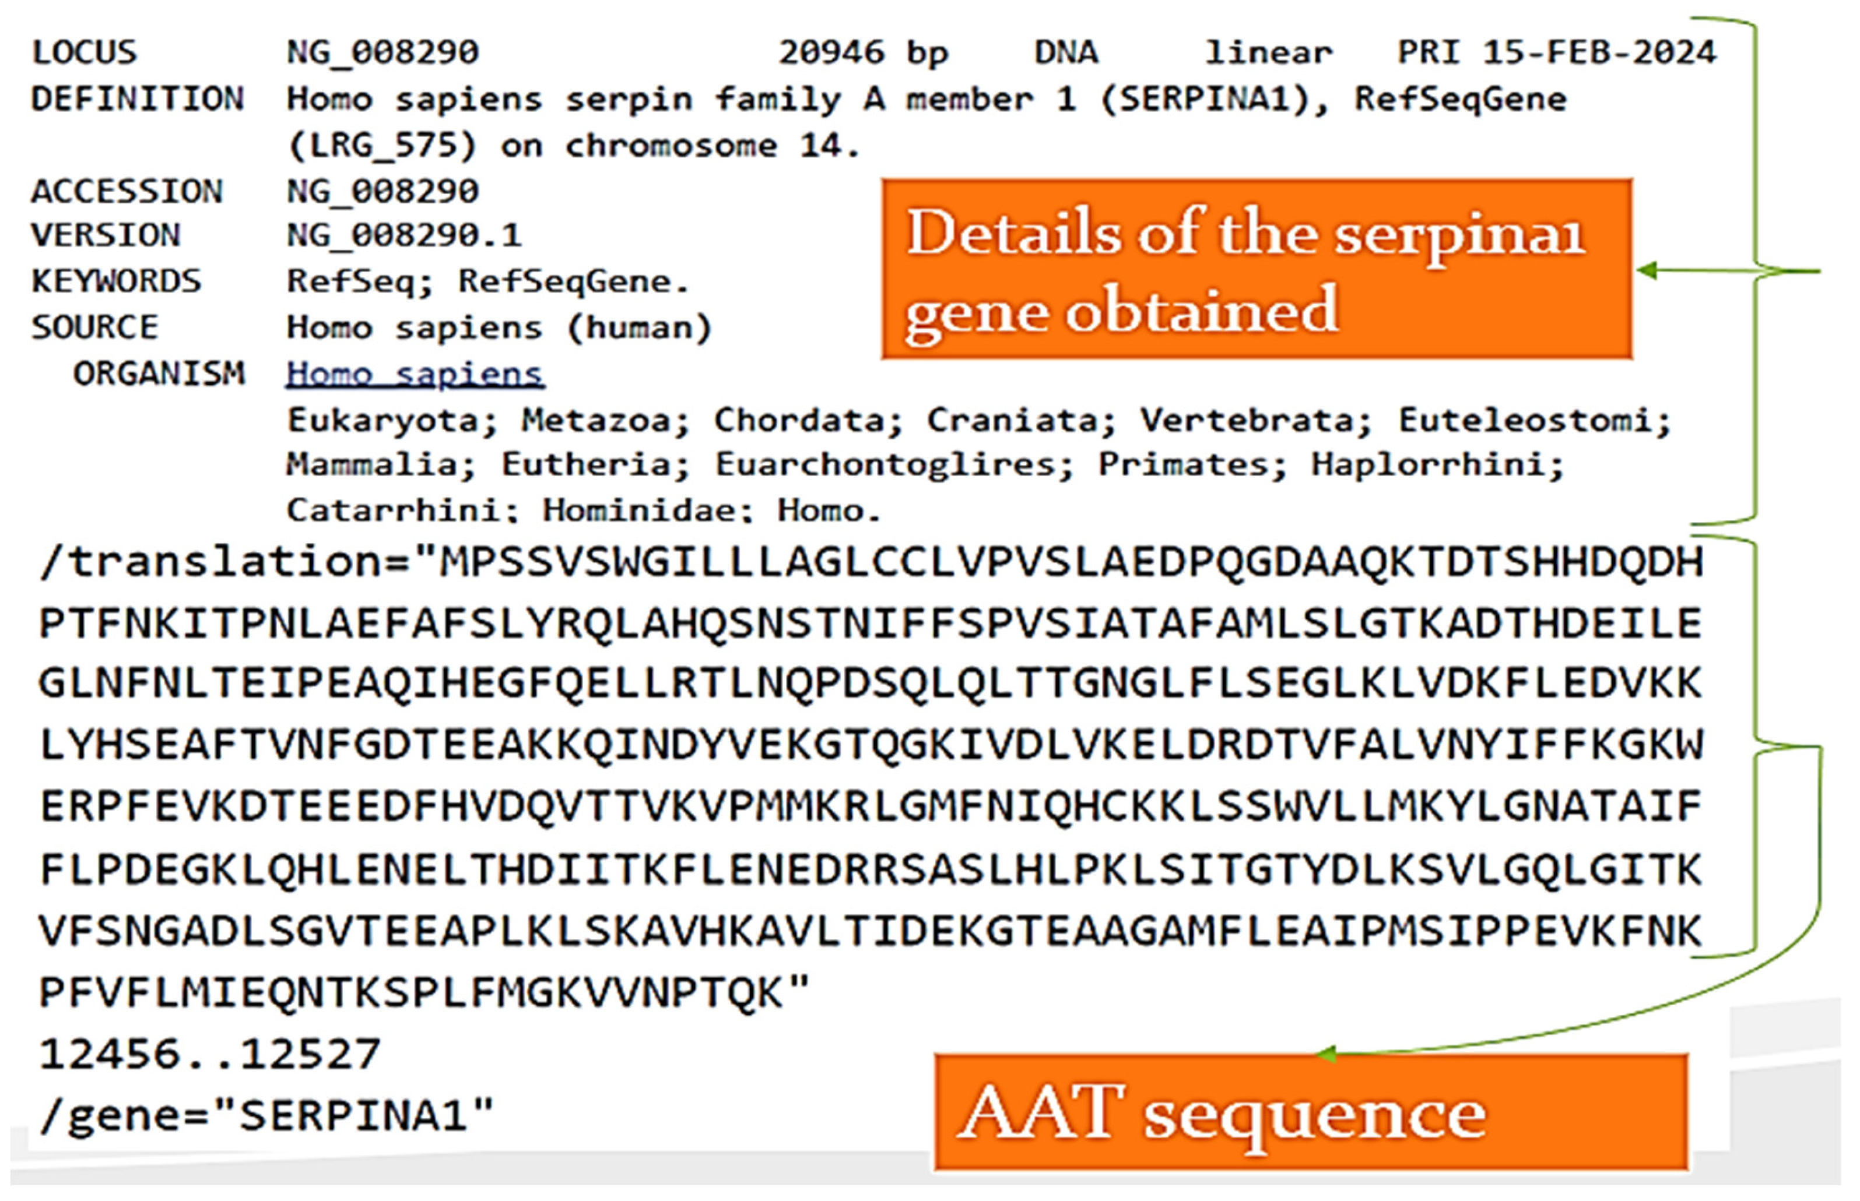Click the ACCESSION number NG_008290
This screenshot has height=1201, width=1860.
click(382, 191)
